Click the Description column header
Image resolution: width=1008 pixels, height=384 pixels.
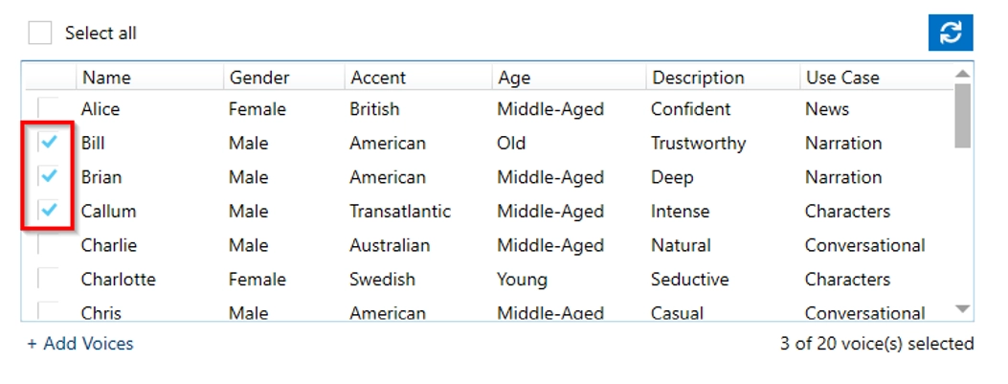724,78
